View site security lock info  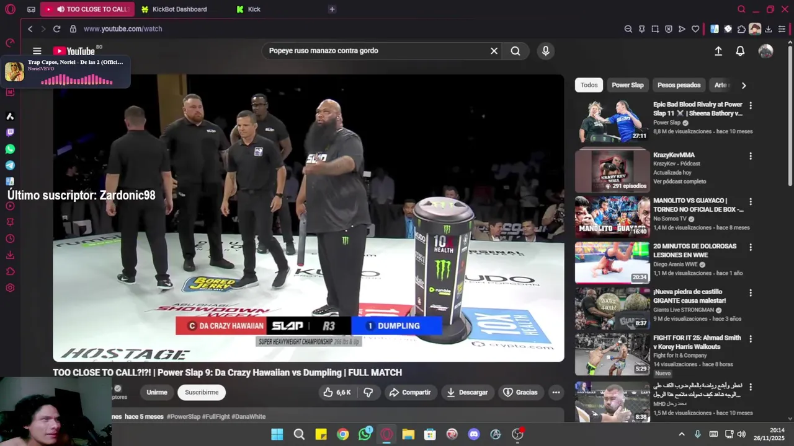tap(73, 28)
